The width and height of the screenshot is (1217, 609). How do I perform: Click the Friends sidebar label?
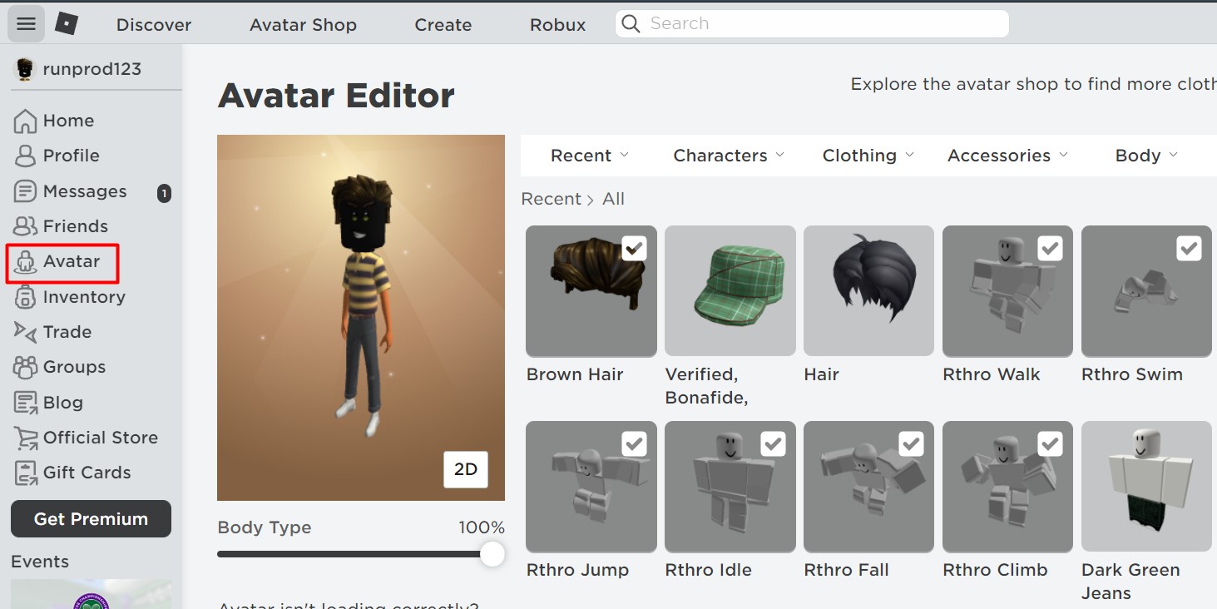76,226
